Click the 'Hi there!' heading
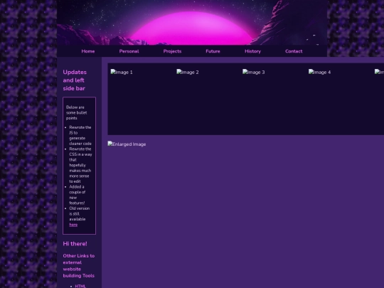This screenshot has width=384, height=288. point(75,244)
